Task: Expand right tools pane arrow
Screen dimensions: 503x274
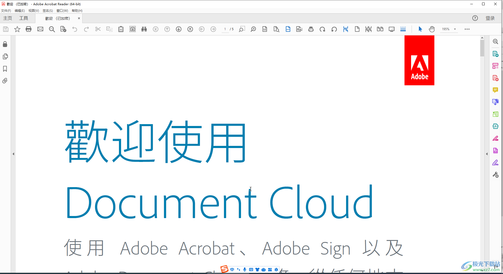Action: tap(487, 154)
